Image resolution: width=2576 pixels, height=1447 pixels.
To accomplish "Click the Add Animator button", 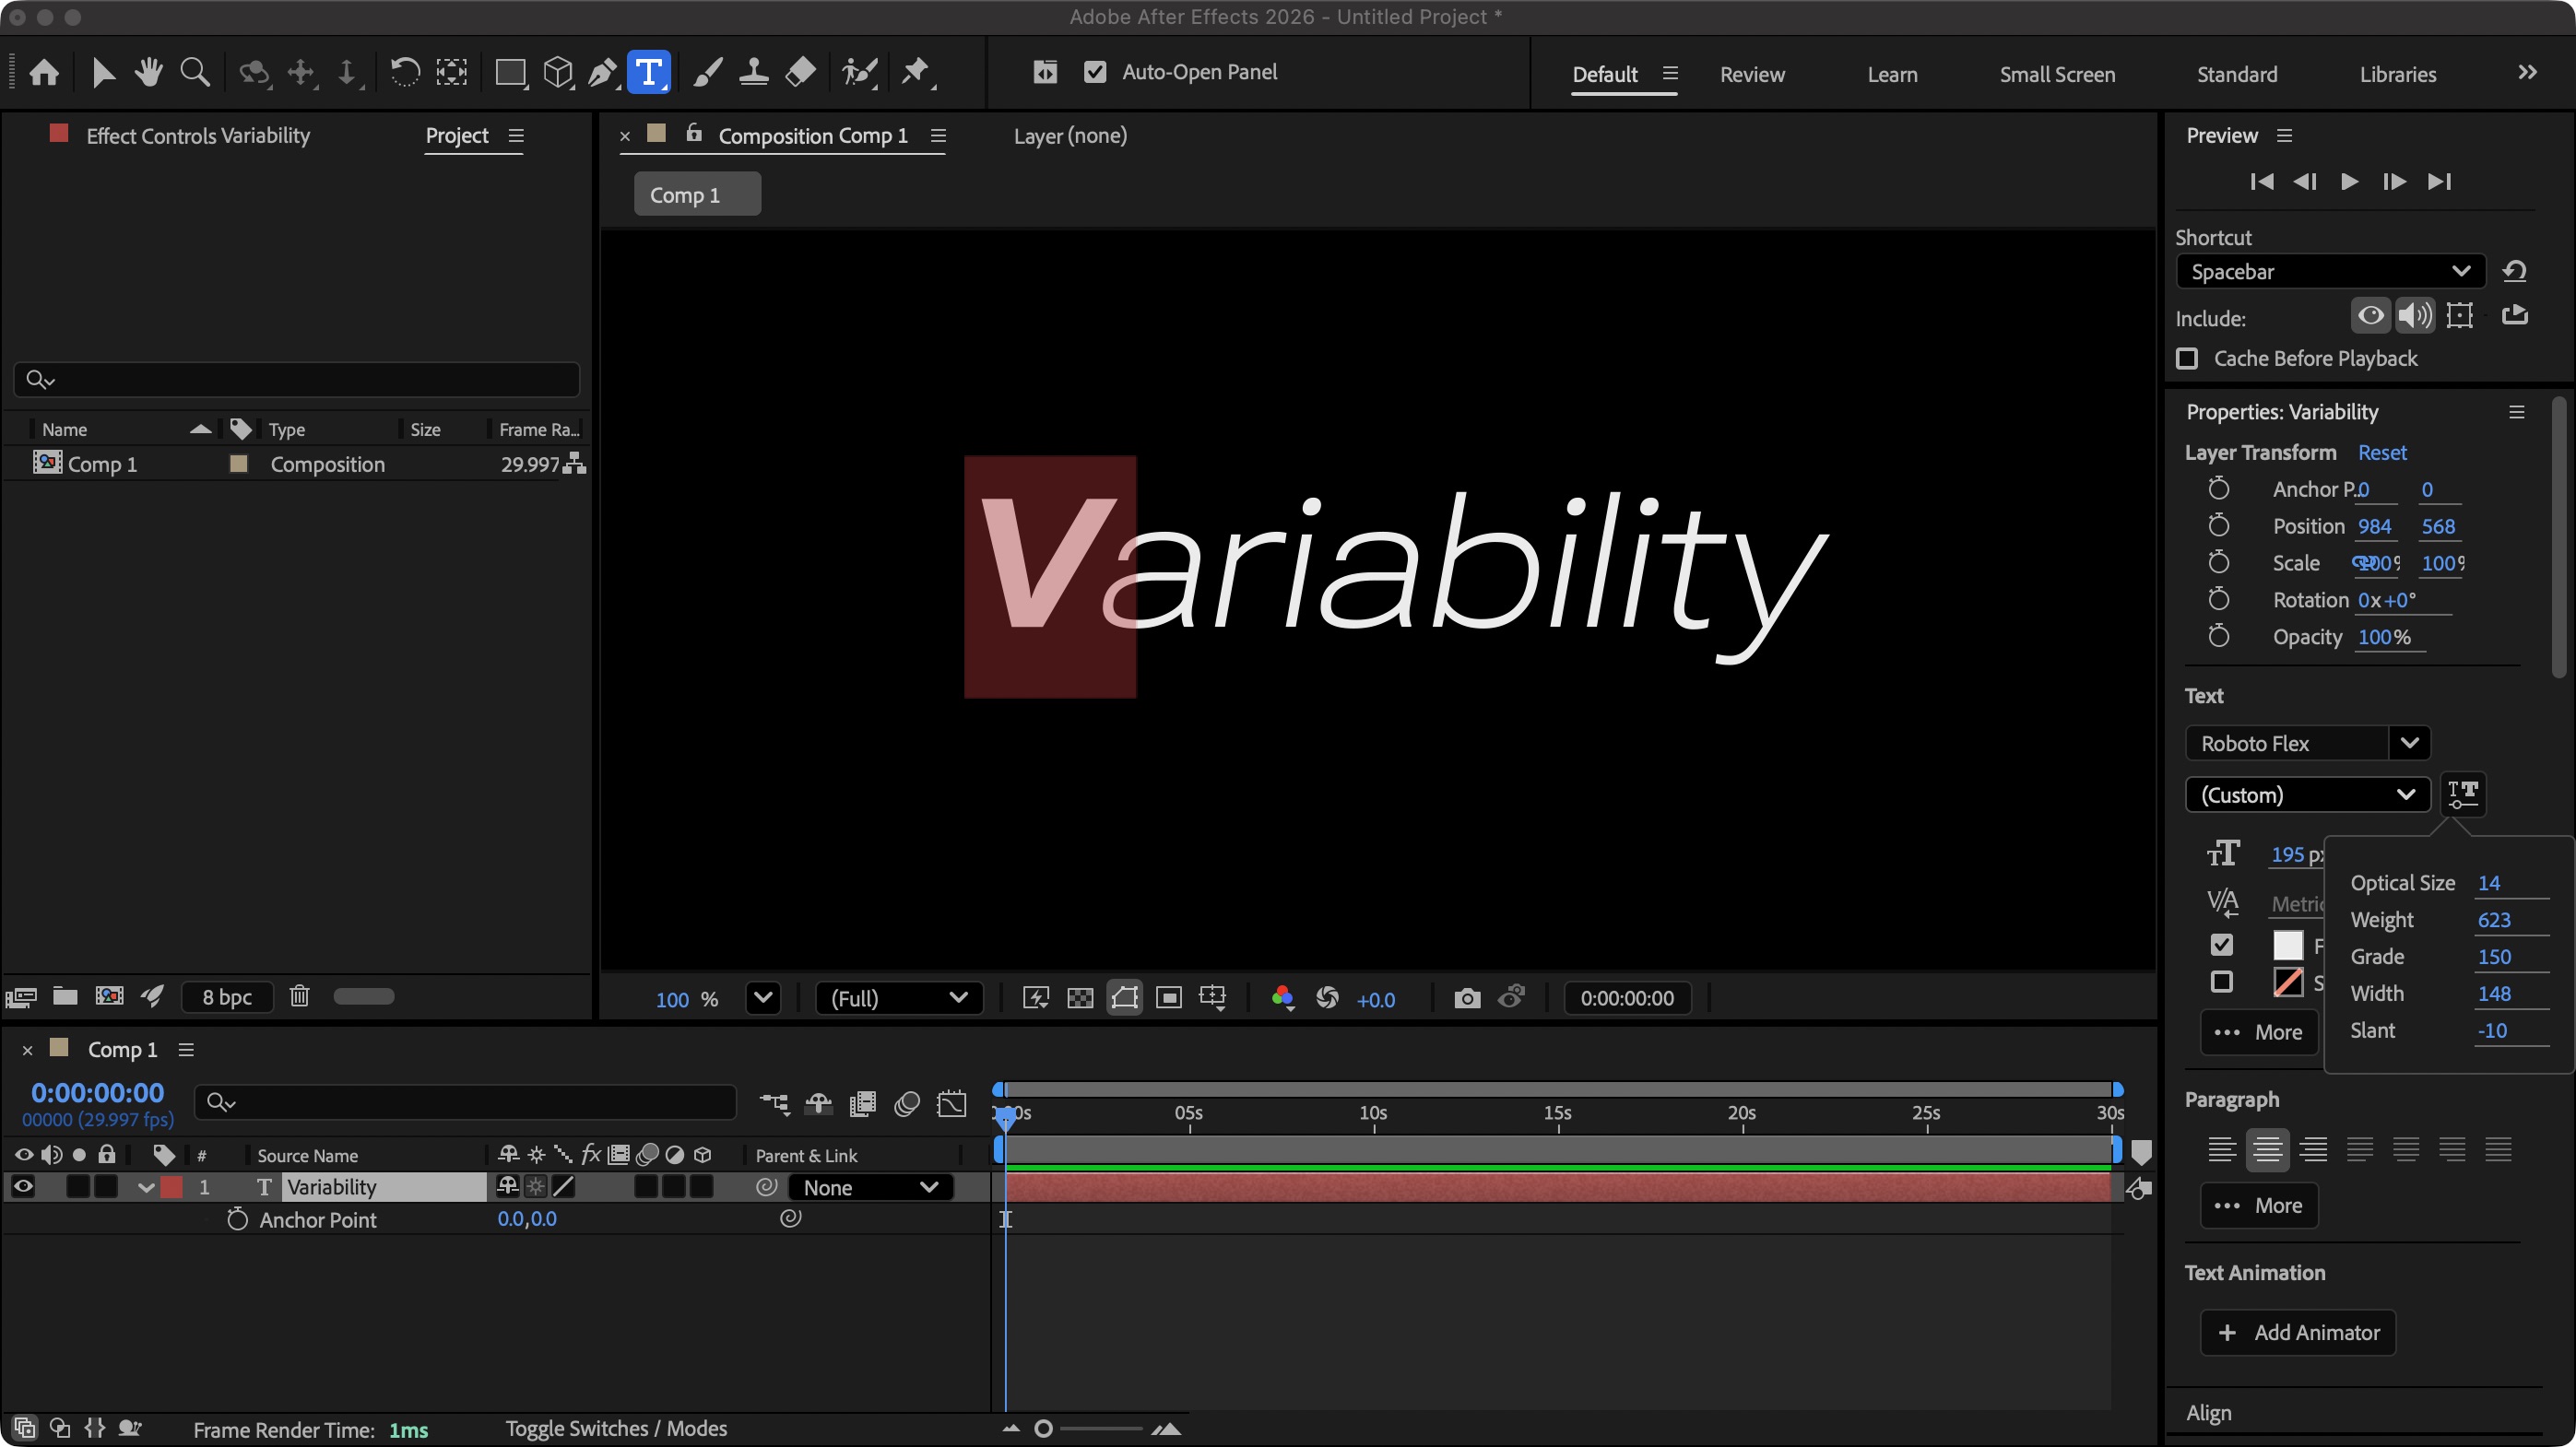I will coord(2298,1333).
